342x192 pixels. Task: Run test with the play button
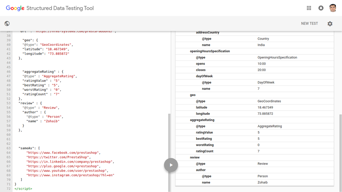171,165
